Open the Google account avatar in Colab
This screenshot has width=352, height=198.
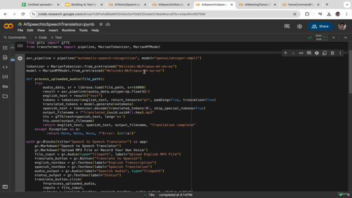click(342, 26)
